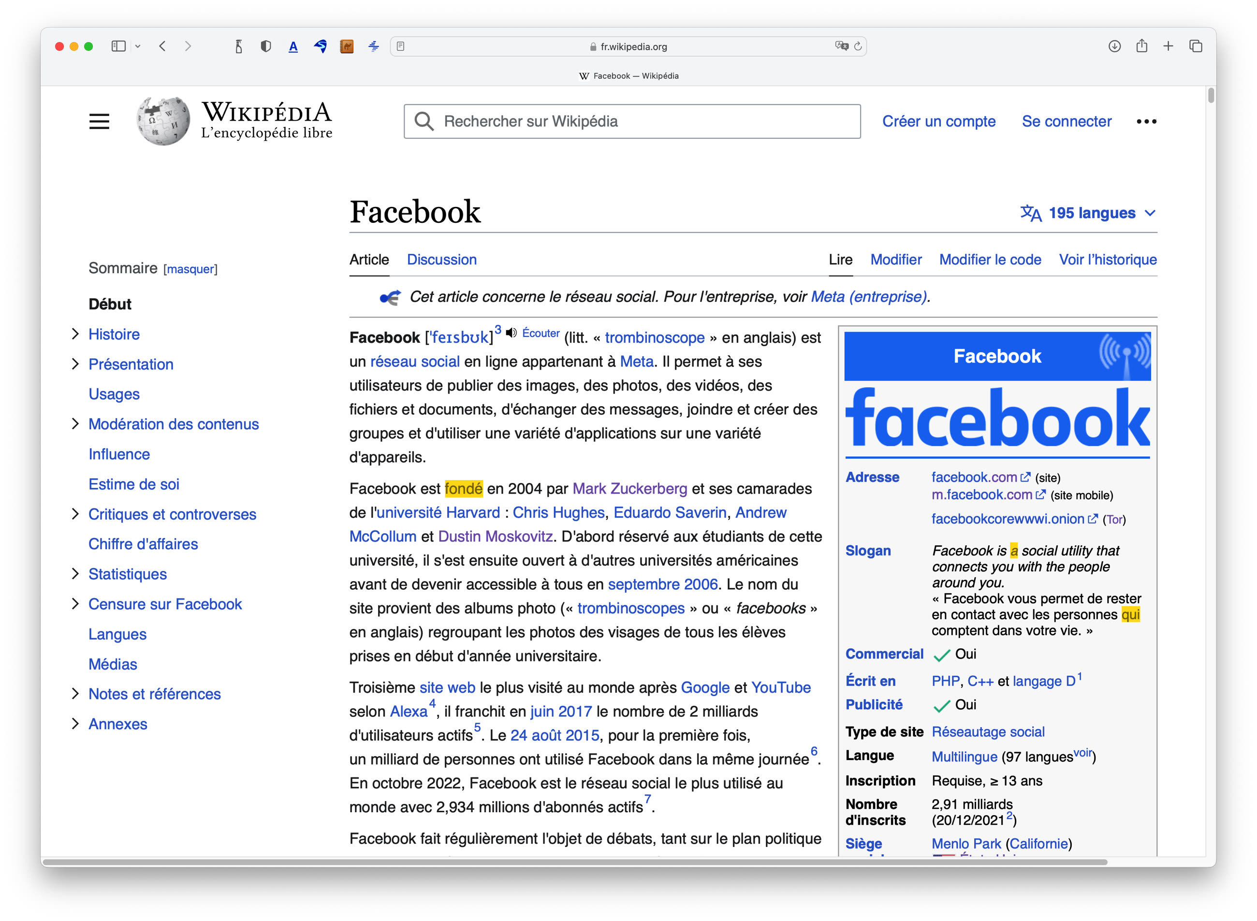Screen dimensions: 1257x921
Task: Select the Modifier le code tab
Action: tap(990, 259)
